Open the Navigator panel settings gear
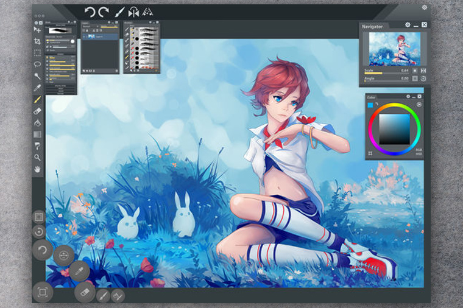Viewport: 463px width, 308px height. [x=408, y=25]
